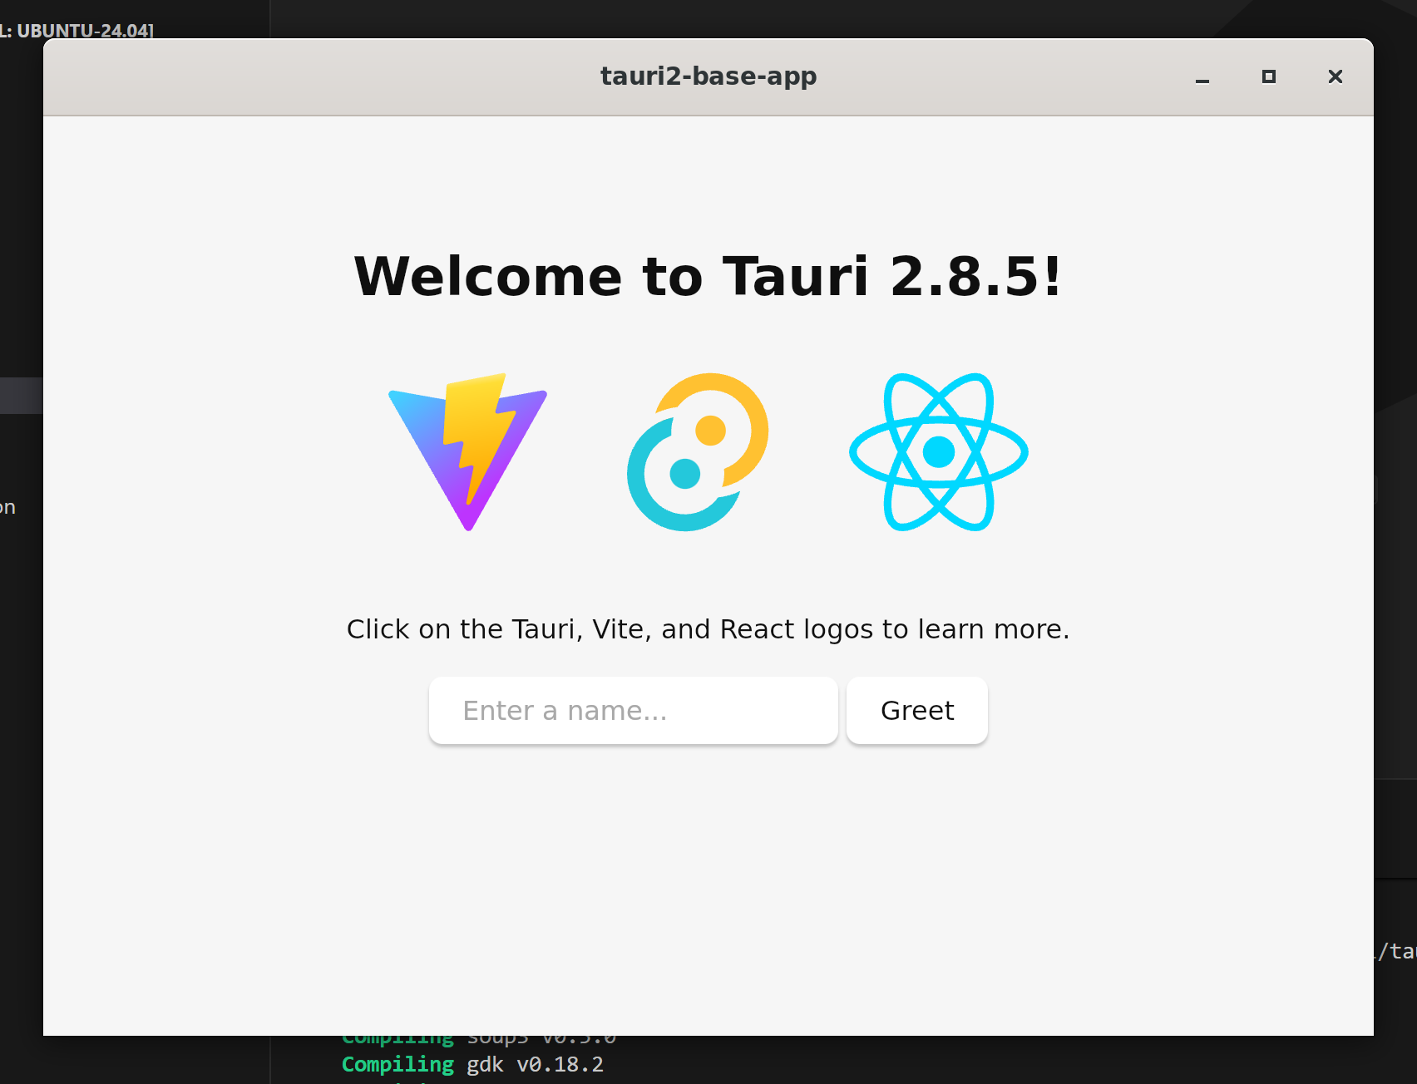Focus the 'Enter a name...' input field
This screenshot has width=1417, height=1084.
coord(634,711)
